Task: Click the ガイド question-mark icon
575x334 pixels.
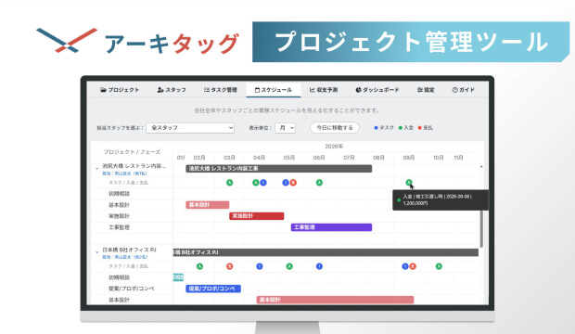Action: click(x=454, y=90)
